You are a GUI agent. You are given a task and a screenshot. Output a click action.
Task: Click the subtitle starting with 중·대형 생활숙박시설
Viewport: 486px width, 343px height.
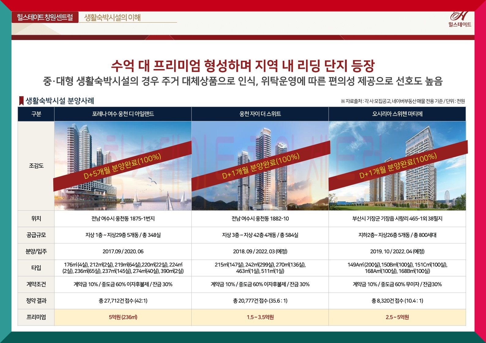click(243, 81)
